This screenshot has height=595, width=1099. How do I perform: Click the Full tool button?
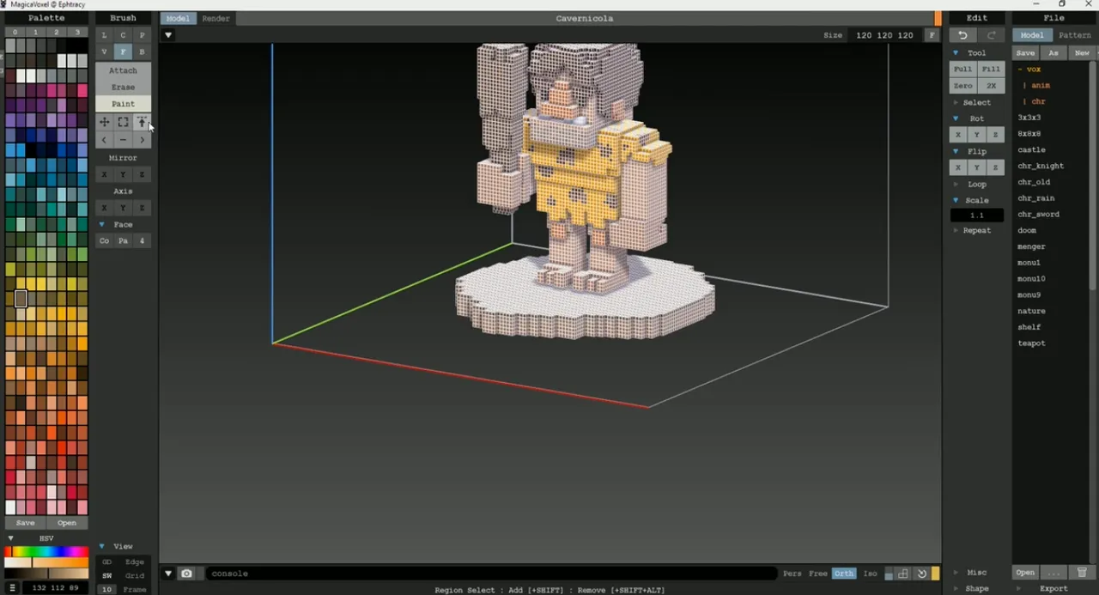(962, 70)
